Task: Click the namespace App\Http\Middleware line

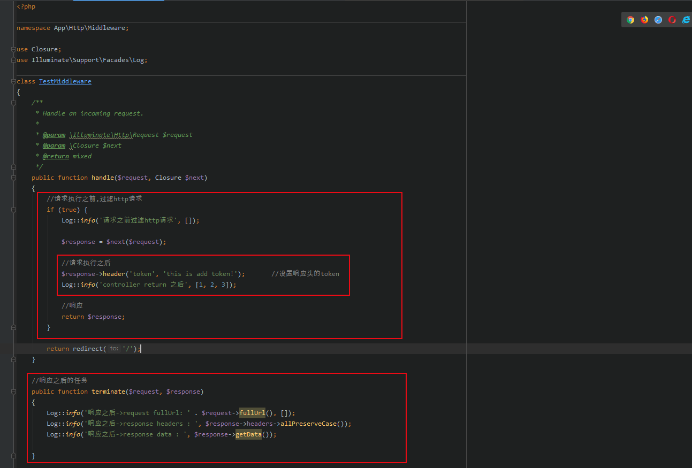Action: (73, 28)
